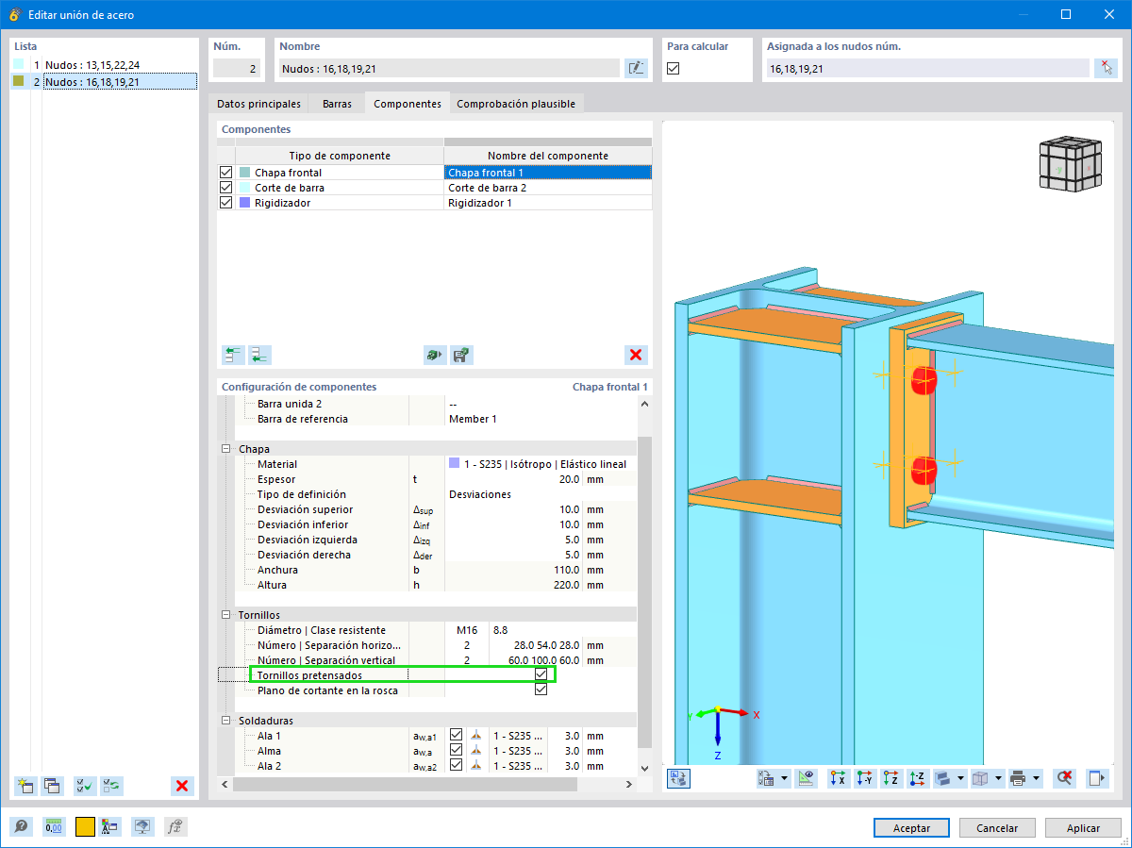Click the Nombre input field

pyautogui.click(x=449, y=68)
